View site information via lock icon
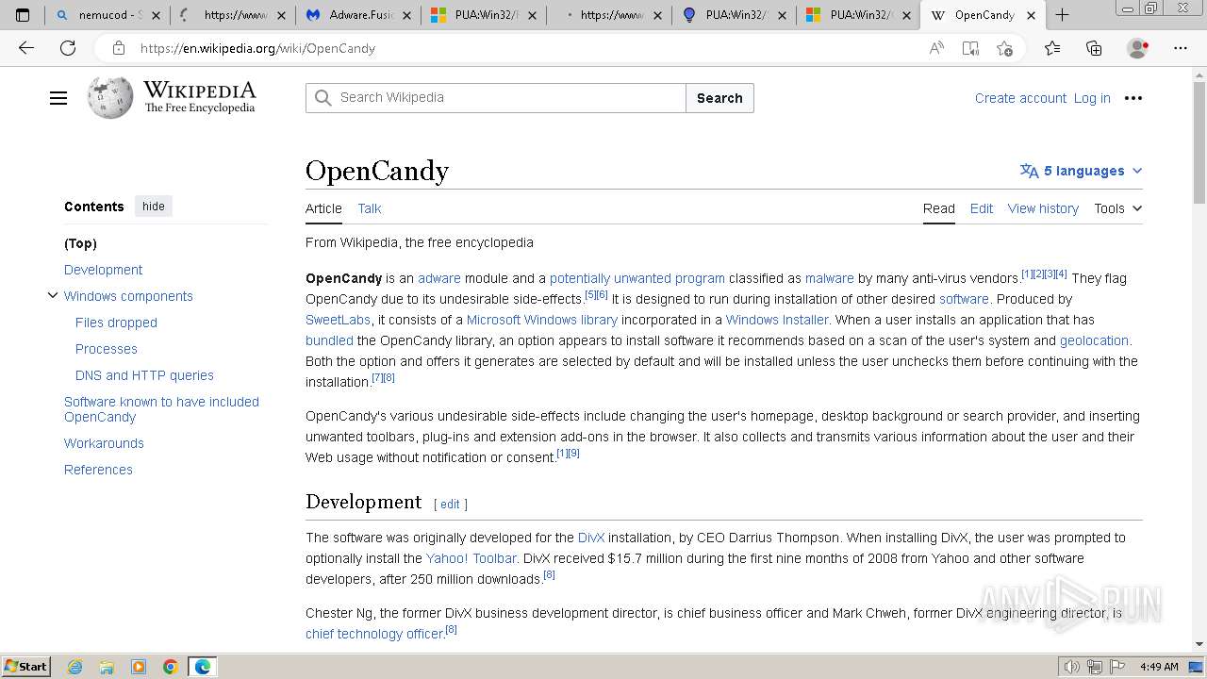Screen dimensions: 1207x679 tap(118, 48)
